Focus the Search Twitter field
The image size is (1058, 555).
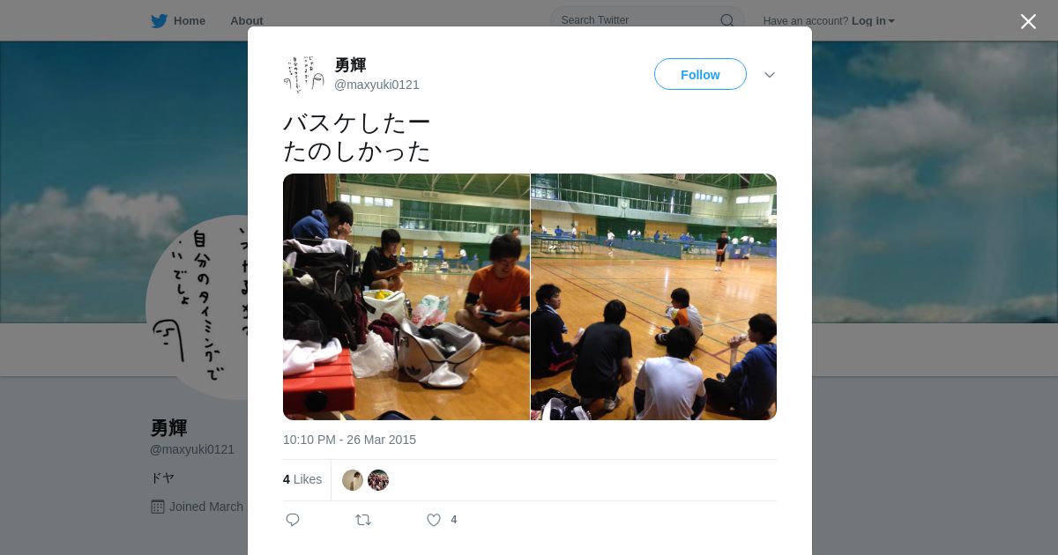pyautogui.click(x=647, y=20)
